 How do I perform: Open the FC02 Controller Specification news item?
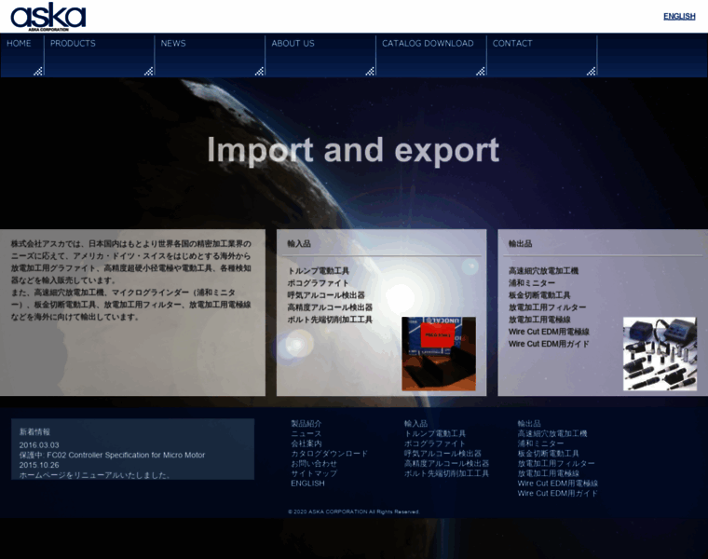(112, 456)
